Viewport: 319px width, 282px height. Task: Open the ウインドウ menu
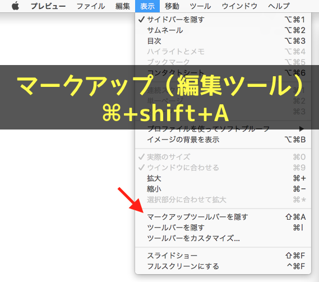(239, 6)
